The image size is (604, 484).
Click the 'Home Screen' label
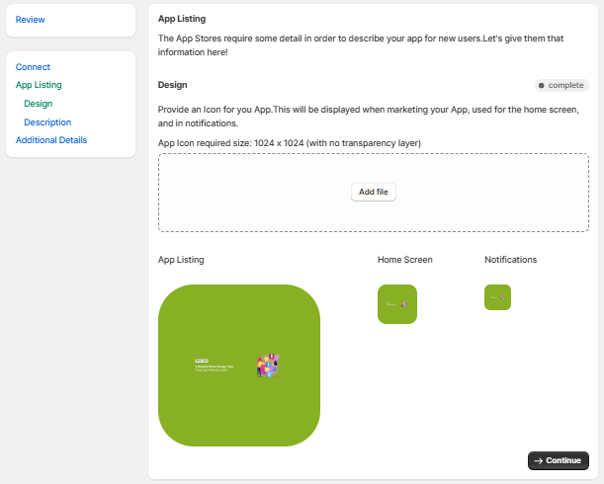pyautogui.click(x=405, y=260)
